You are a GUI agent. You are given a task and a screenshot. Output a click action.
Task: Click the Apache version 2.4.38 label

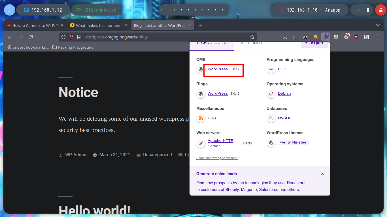point(247,143)
